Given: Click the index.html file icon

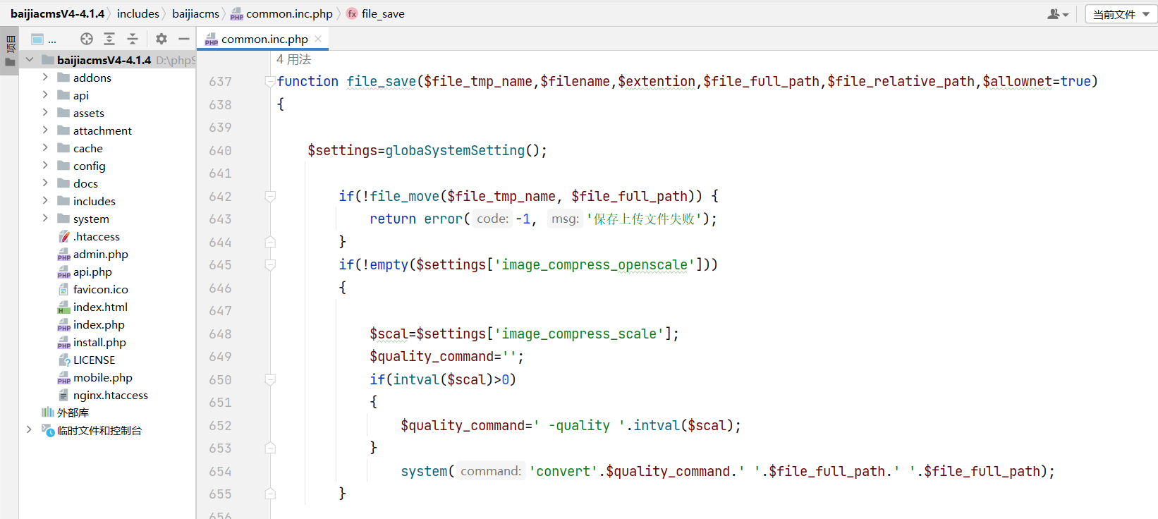Looking at the screenshot, I should point(64,307).
